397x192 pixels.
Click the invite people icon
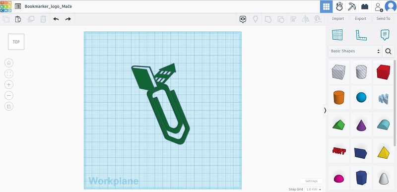click(x=379, y=7)
